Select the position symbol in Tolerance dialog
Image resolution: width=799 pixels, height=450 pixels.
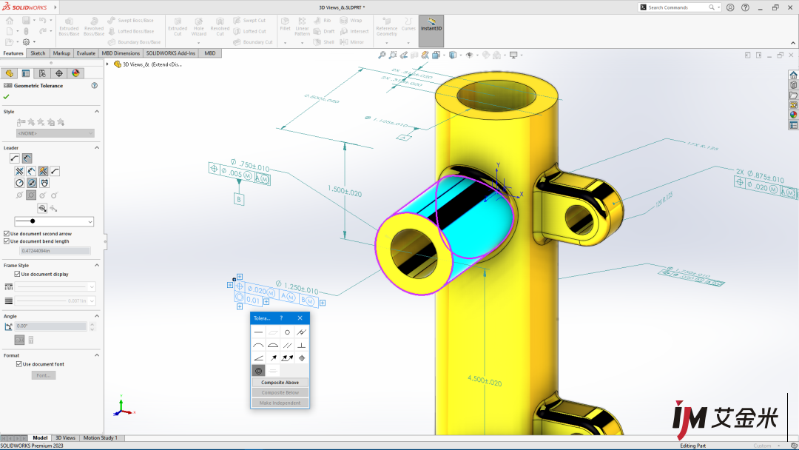coord(302,357)
